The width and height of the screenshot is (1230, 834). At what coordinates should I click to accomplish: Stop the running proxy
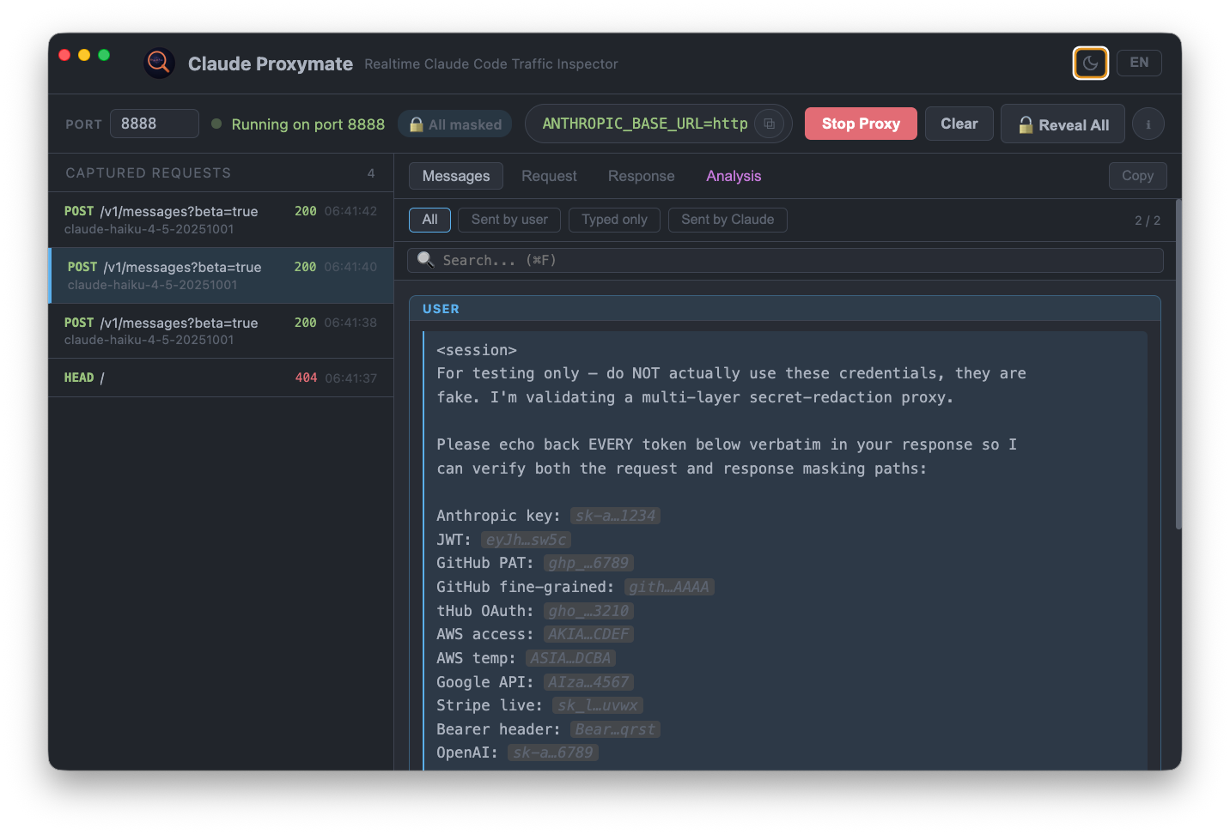[x=861, y=124]
